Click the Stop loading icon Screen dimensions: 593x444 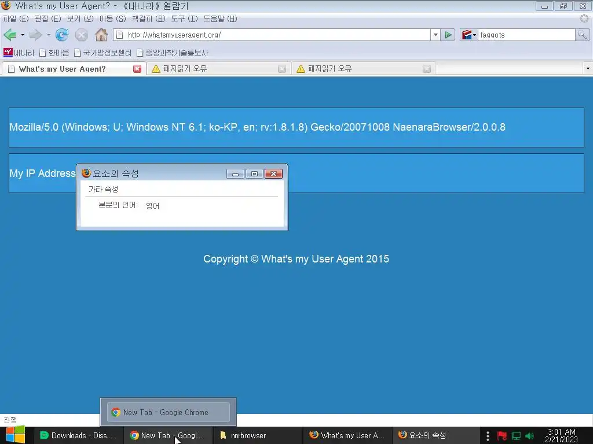81,35
